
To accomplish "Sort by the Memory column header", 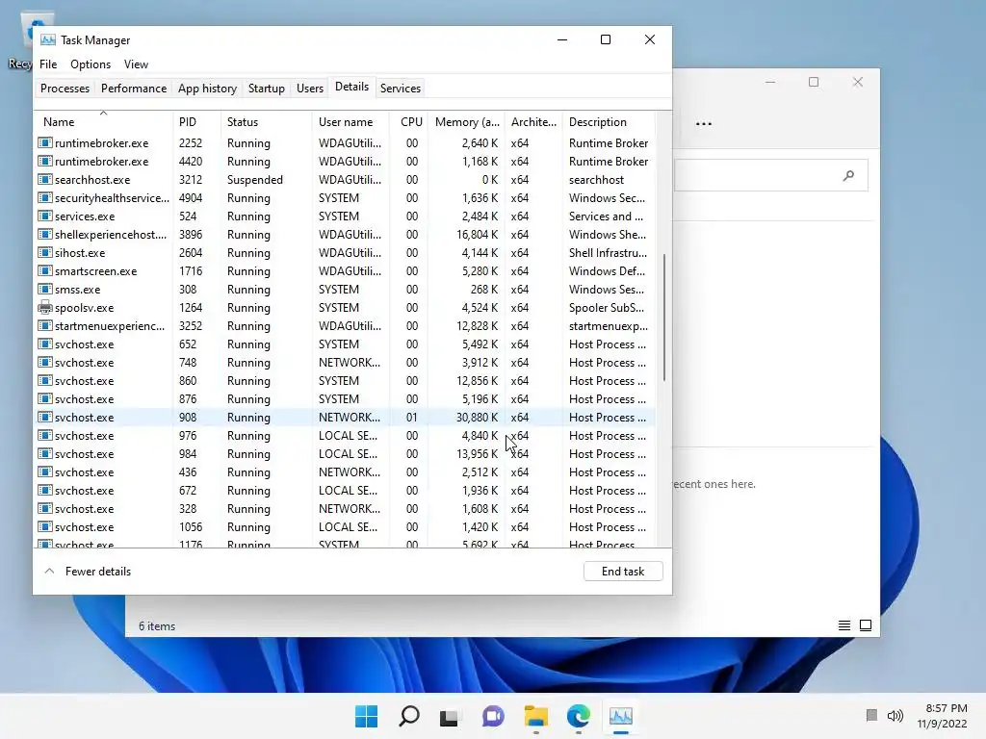I will pyautogui.click(x=467, y=122).
